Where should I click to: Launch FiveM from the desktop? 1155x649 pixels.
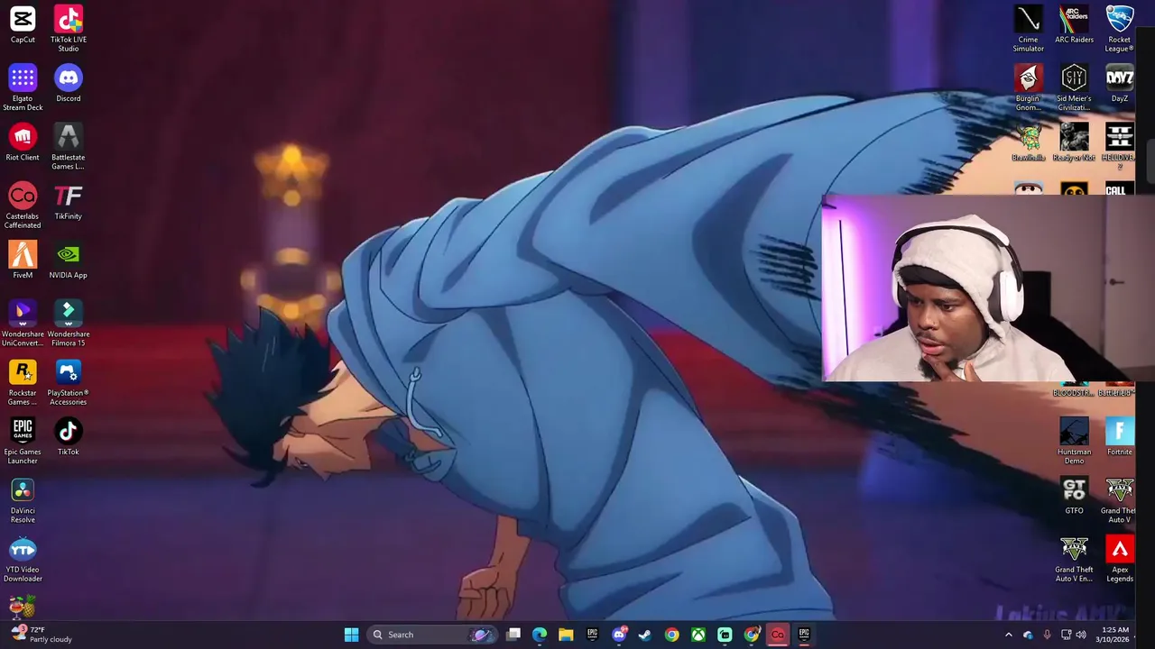point(23,260)
